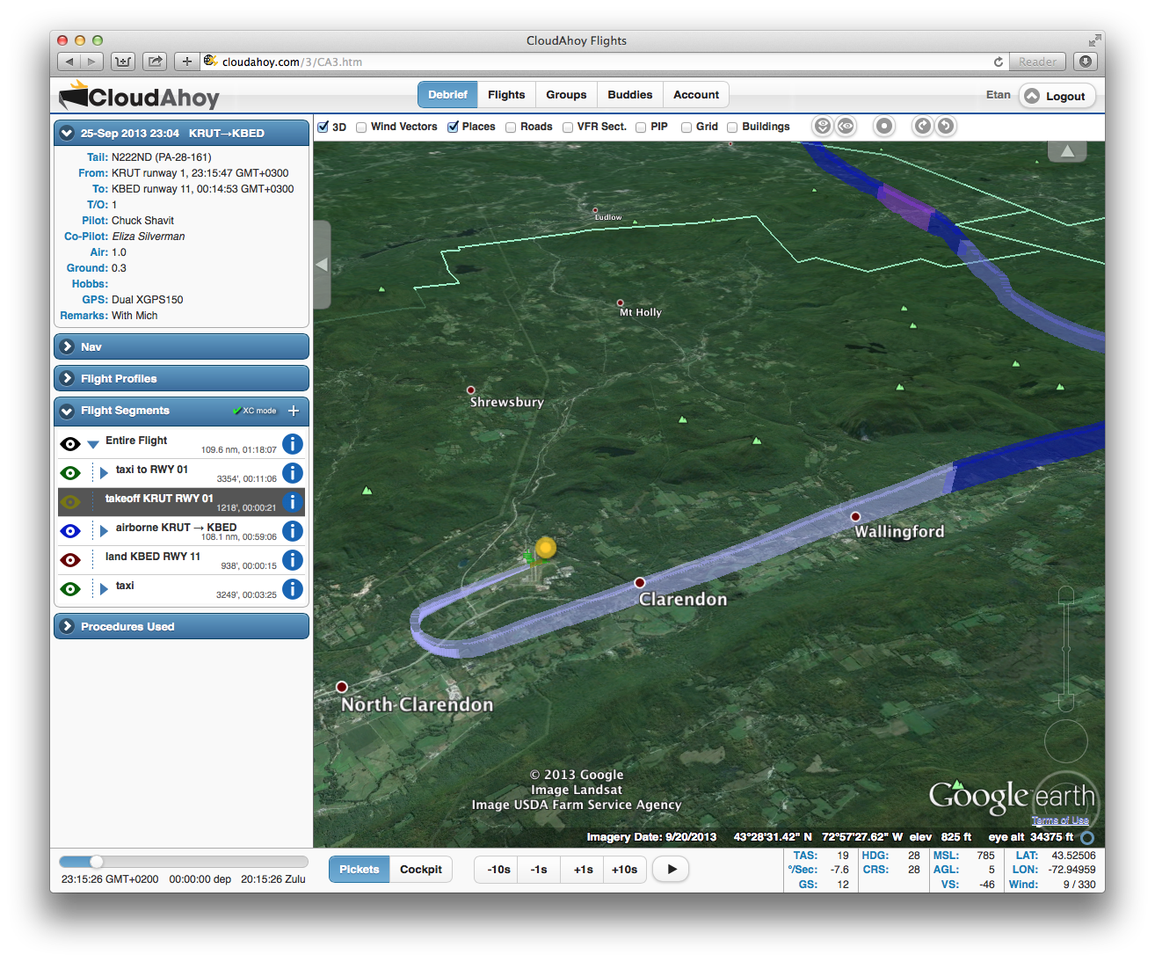Viewport: 1155px width, 962px height.
Task: Switch to the Debrief tab
Action: 447,95
